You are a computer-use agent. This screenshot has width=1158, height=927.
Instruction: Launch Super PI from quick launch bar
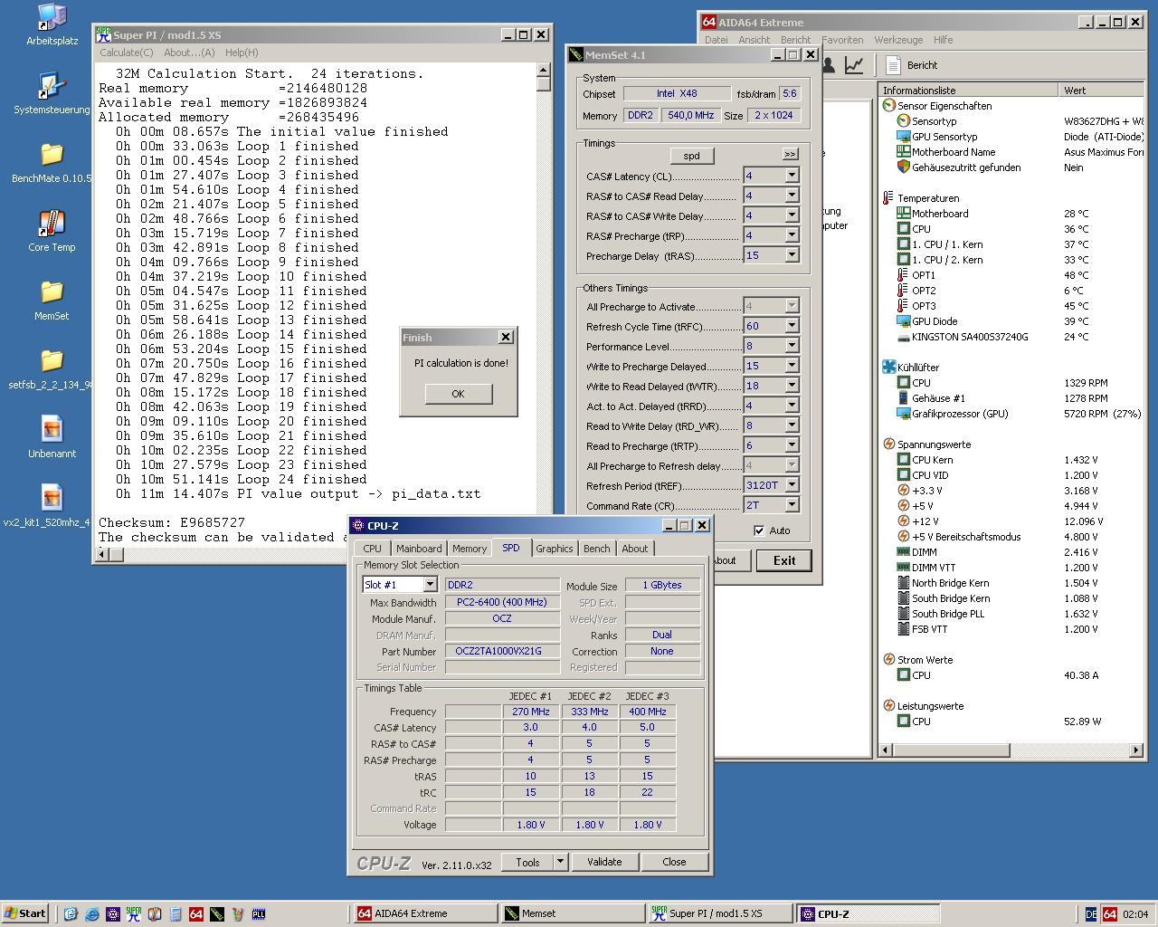[x=133, y=914]
